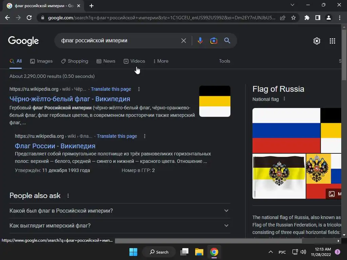347x260 pixels.
Task: Go to the Google logo homepage
Action: tap(23, 41)
